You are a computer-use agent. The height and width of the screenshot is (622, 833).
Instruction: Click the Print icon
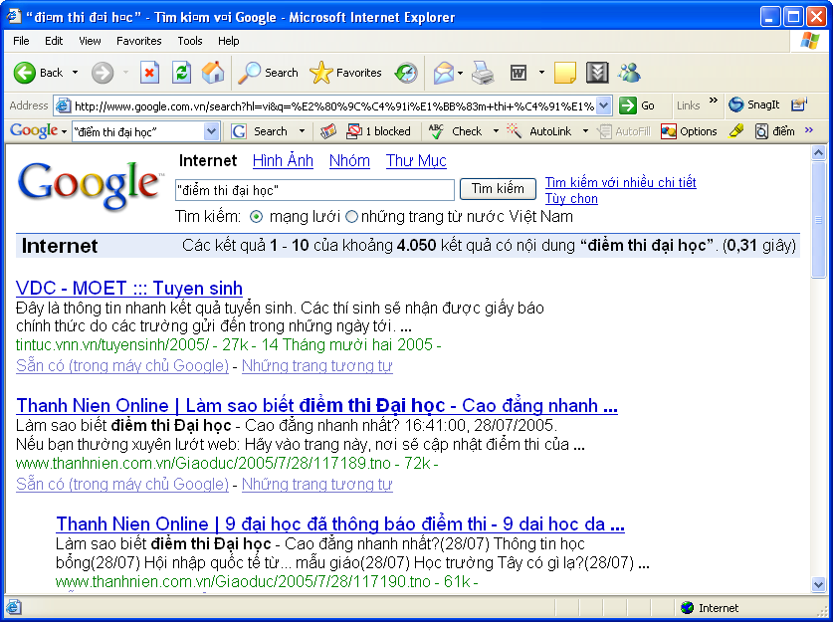(x=483, y=73)
